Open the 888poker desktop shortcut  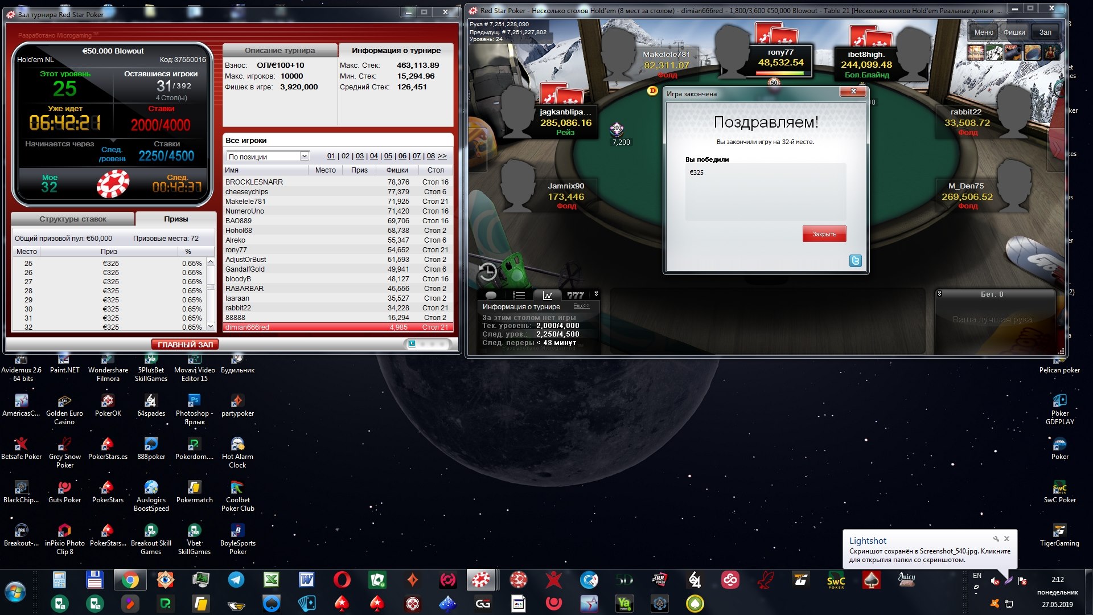pyautogui.click(x=151, y=449)
